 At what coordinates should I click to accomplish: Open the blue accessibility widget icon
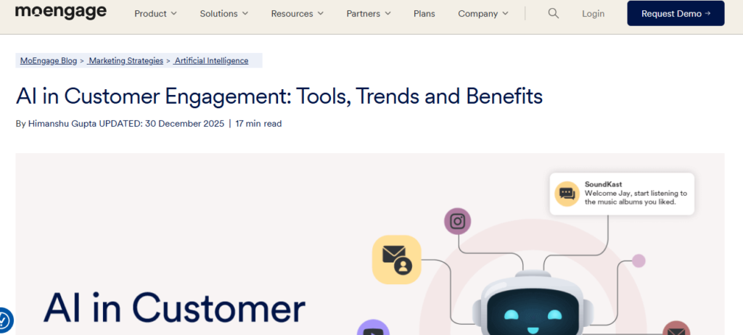(x=4, y=320)
